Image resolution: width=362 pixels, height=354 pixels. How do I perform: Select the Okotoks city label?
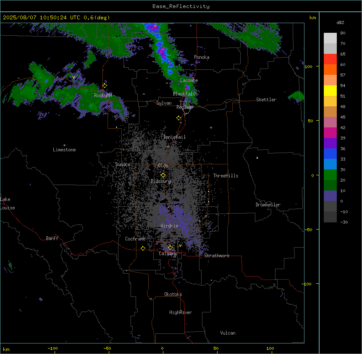click(173, 294)
